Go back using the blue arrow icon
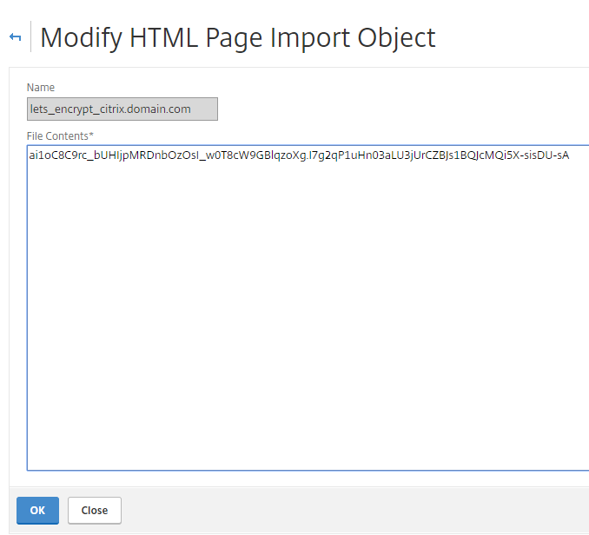Viewport: 589px width, 535px height. [x=15, y=37]
